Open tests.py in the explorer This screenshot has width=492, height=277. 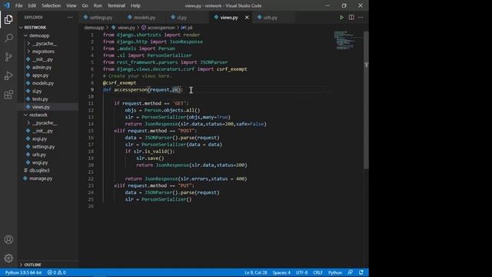40,99
